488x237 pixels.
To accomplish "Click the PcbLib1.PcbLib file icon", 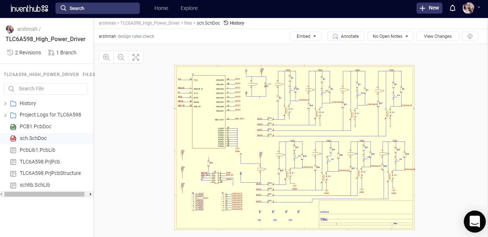I will tap(13, 150).
